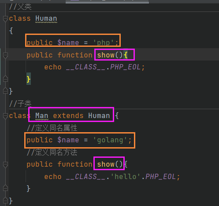
Task: Click PHP_EOL constant in Human's echo line
Action: click(x=125, y=67)
